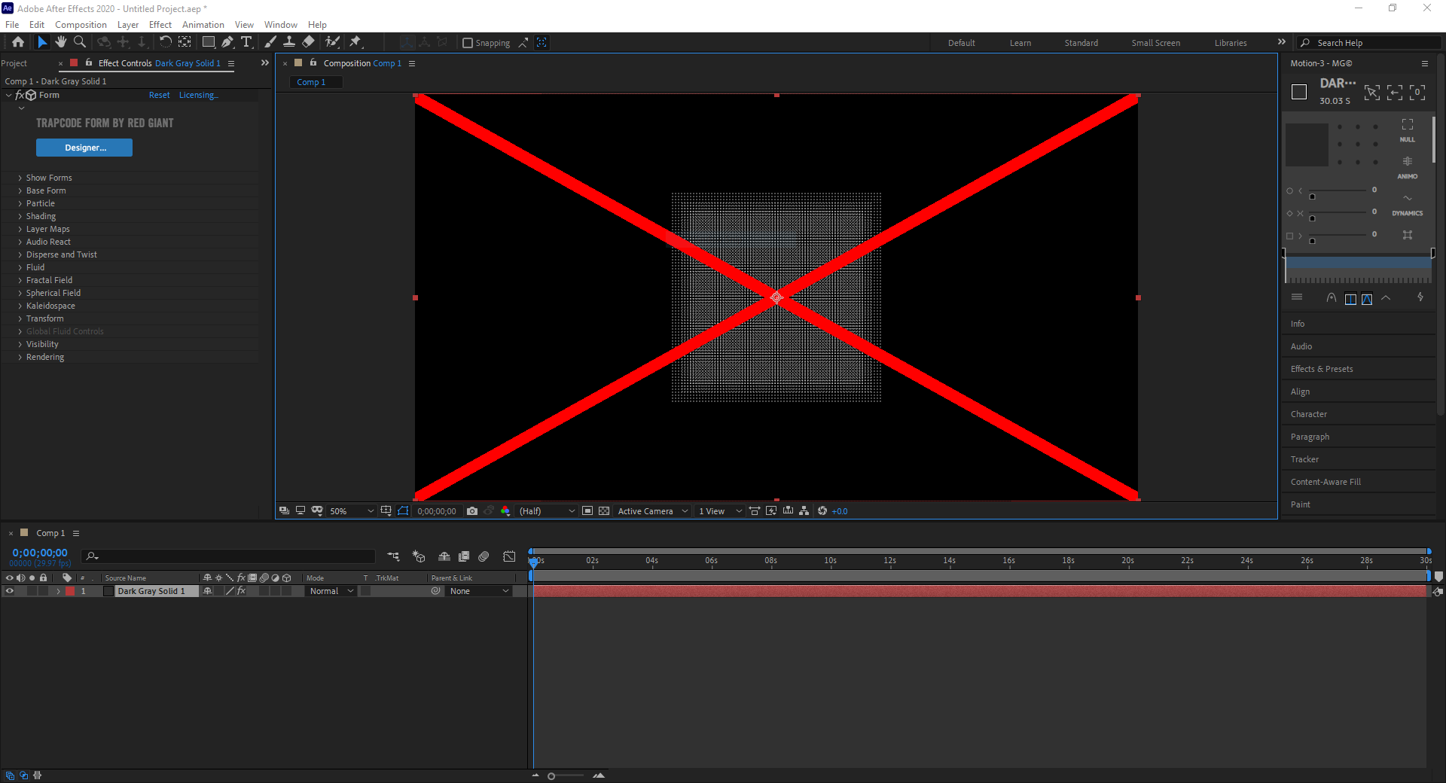Toggle the Transparency Grid in viewer

pyautogui.click(x=604, y=511)
